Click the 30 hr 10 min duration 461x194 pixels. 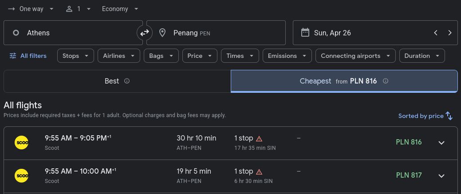[196, 138]
